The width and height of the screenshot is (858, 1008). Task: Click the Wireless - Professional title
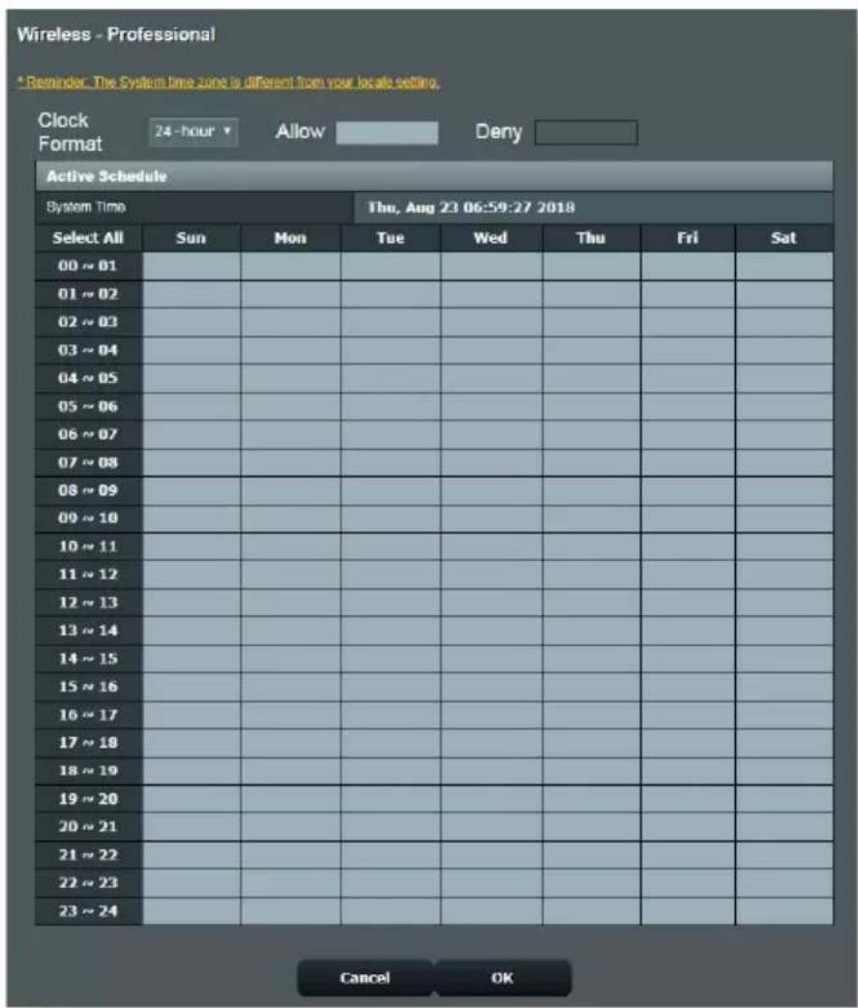(x=116, y=34)
